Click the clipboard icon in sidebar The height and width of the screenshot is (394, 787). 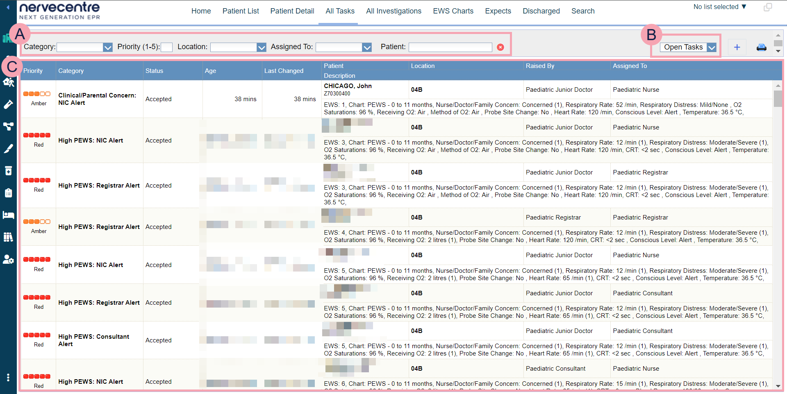(8, 193)
